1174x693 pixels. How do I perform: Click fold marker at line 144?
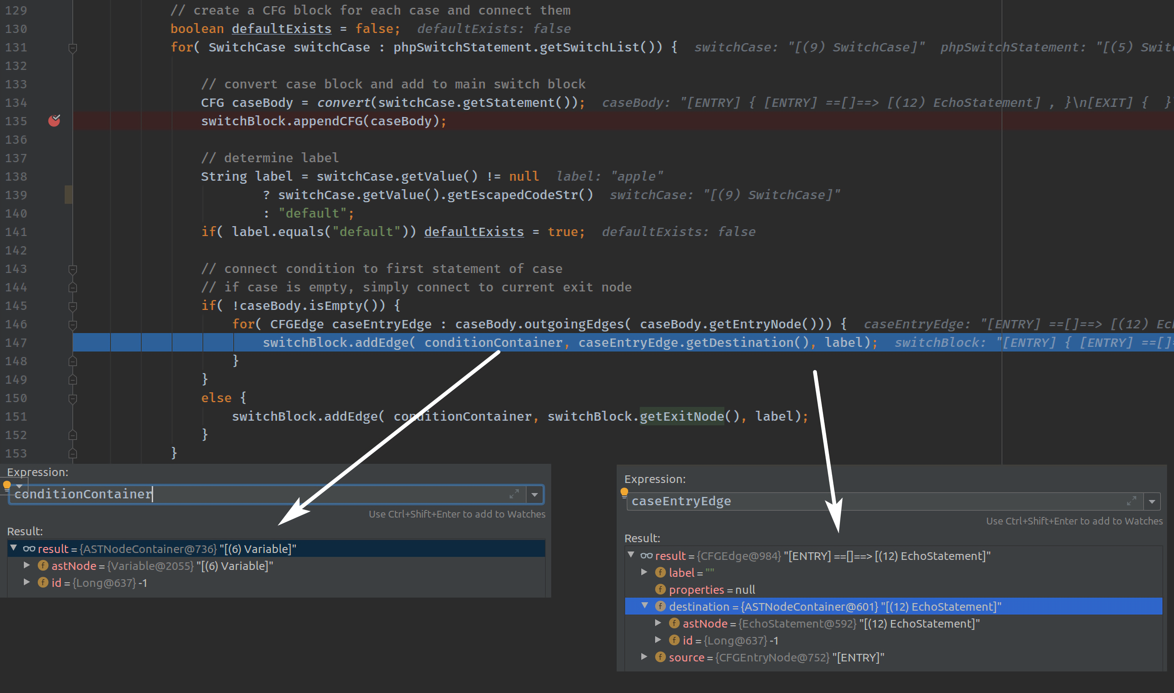(72, 288)
